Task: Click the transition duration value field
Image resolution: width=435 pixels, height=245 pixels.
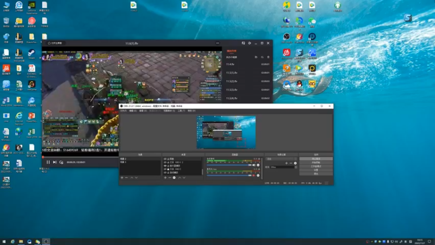Action: point(282,167)
